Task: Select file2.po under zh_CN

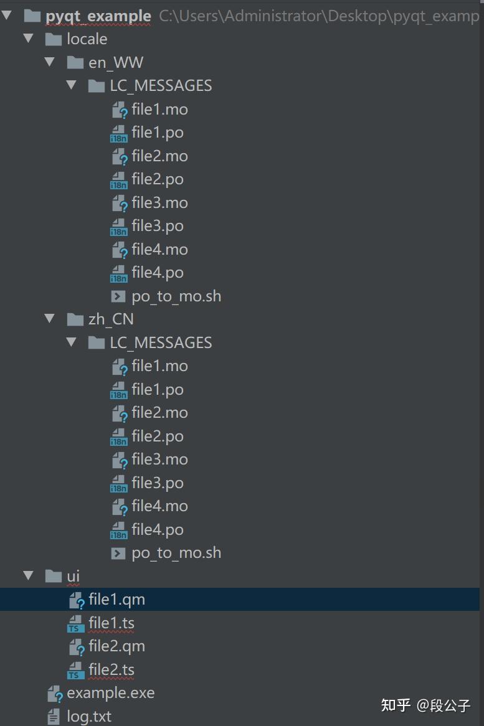Action: [x=158, y=436]
